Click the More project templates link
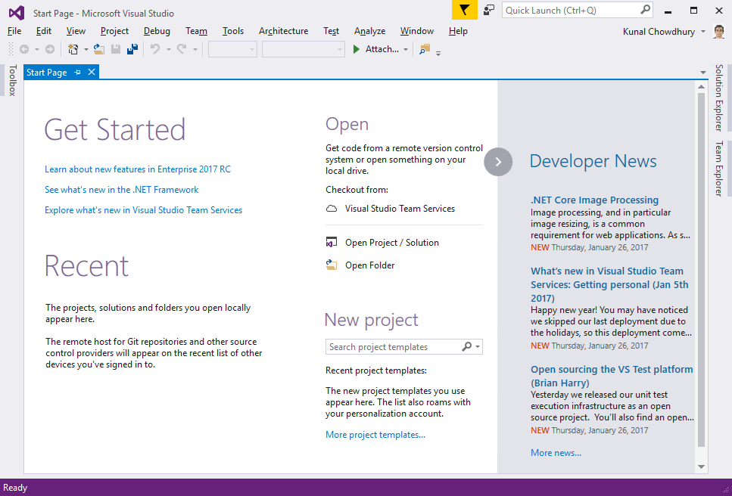The height and width of the screenshot is (496, 732). 375,435
